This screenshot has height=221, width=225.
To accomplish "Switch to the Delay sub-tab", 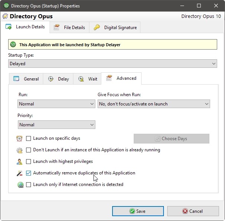I will 58,79.
